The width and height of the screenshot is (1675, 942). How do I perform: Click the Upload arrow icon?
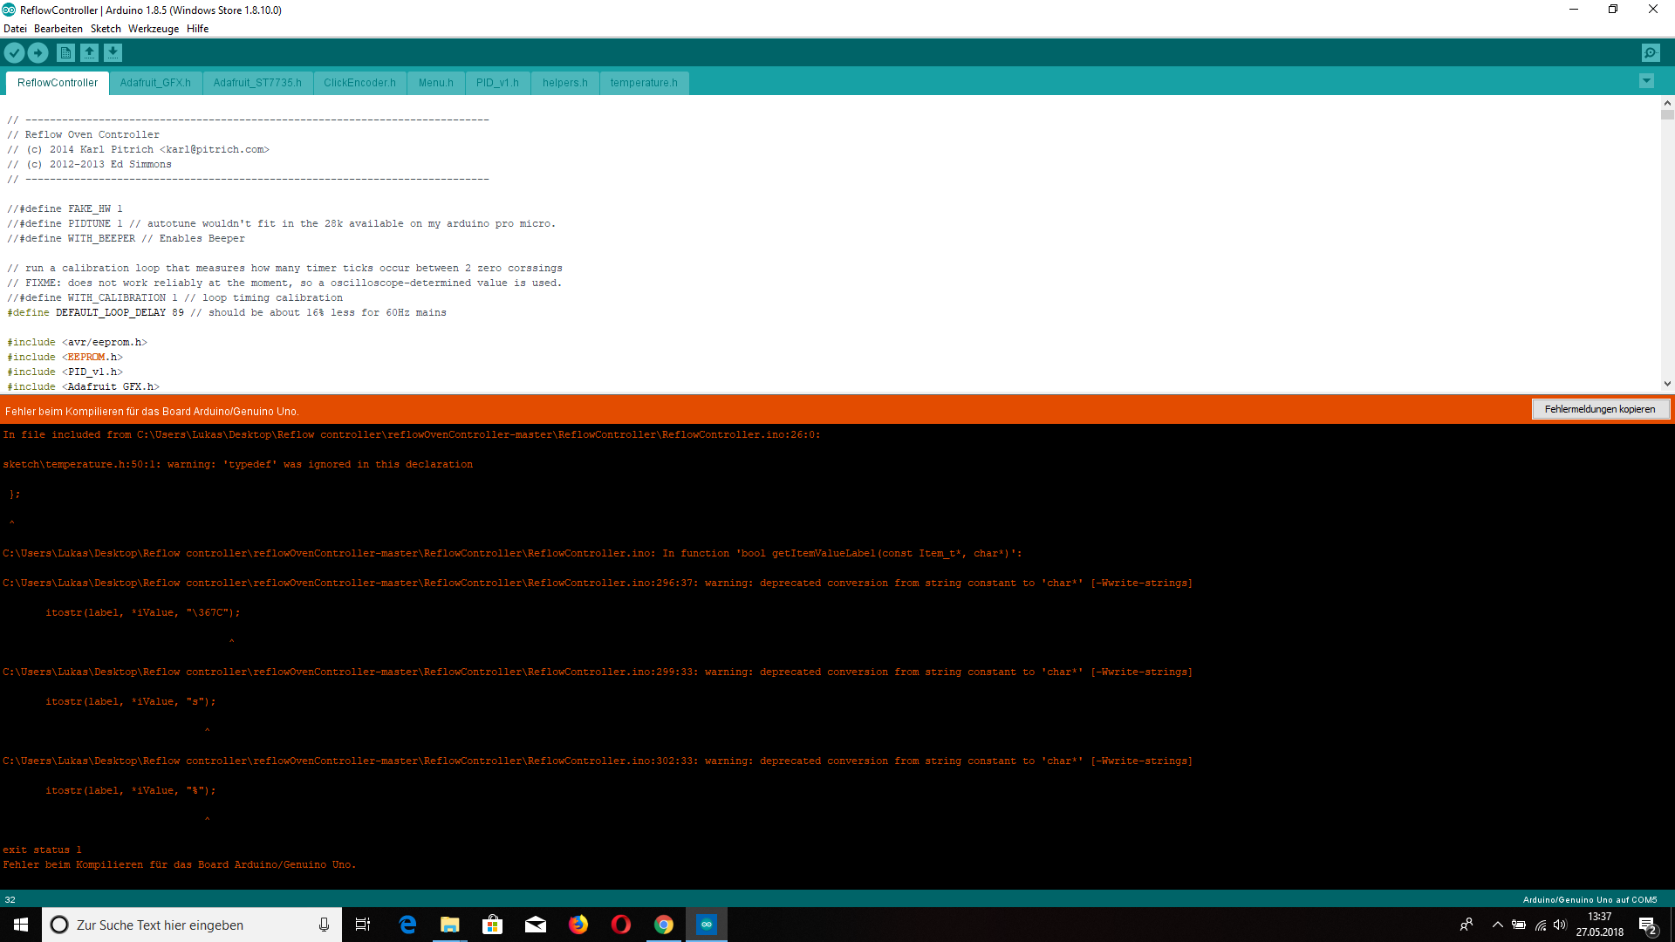point(38,53)
